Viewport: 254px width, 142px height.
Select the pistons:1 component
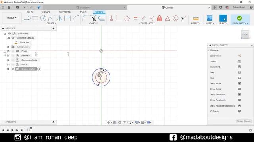pos(25,56)
